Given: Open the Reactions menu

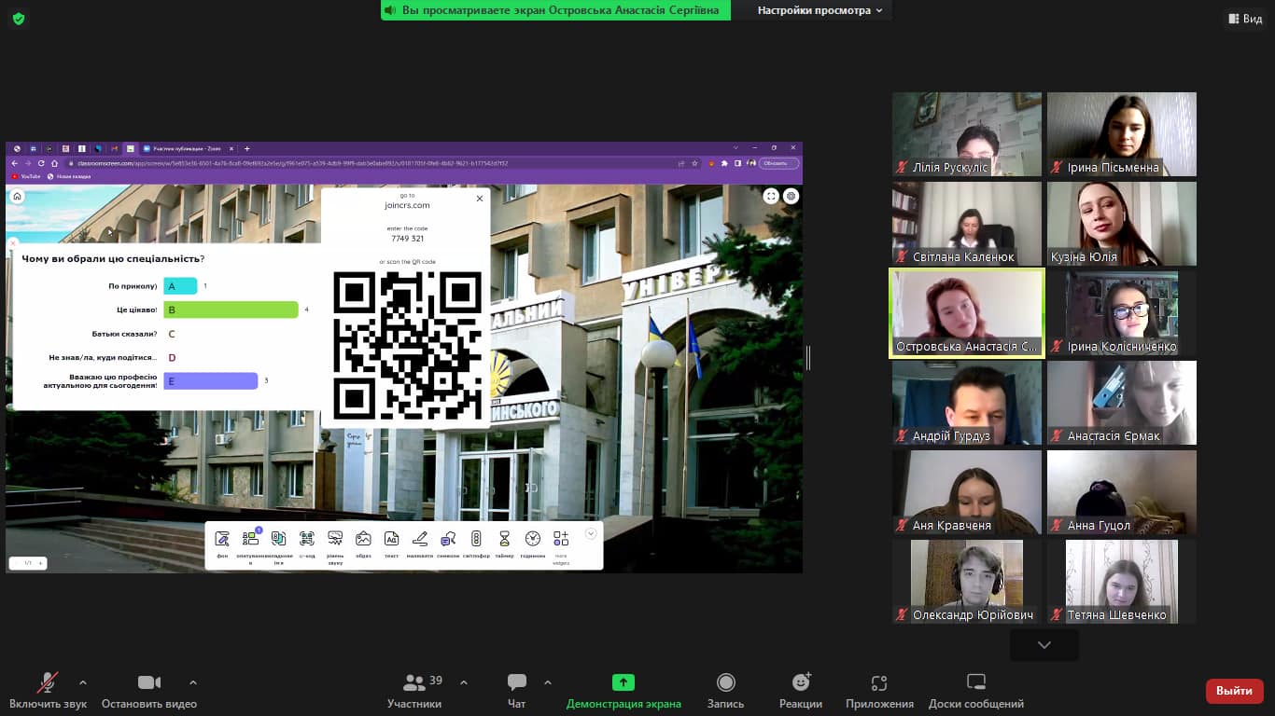Looking at the screenshot, I should point(800,682).
